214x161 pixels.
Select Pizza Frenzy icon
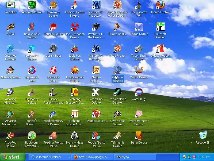coord(117,48)
